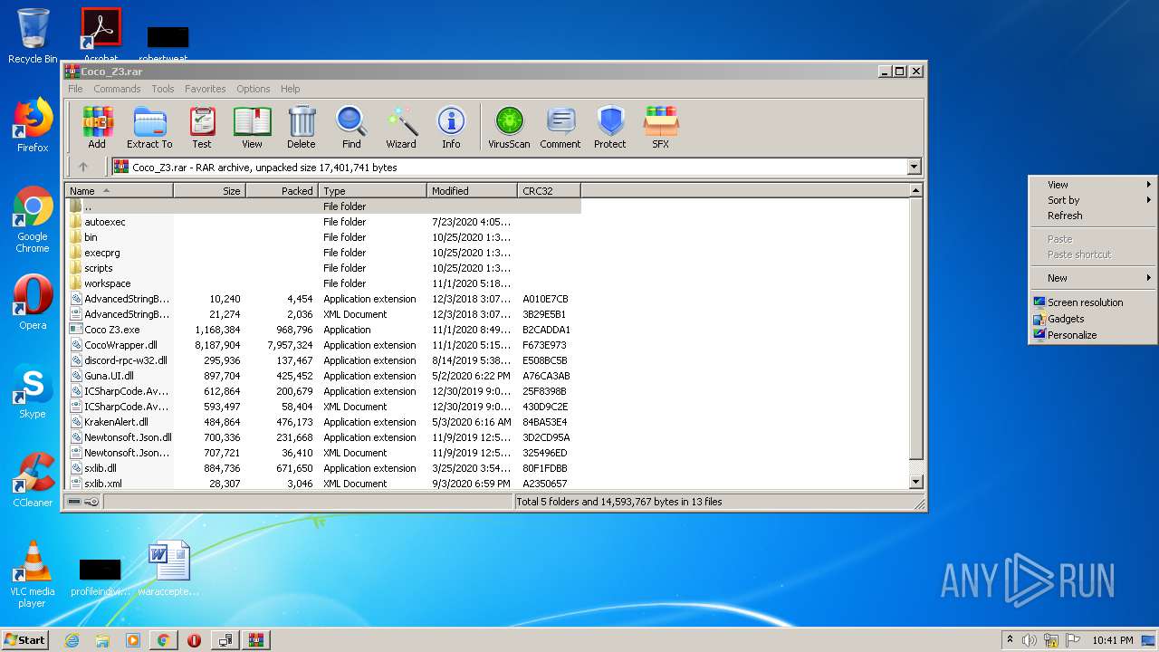Open the Favorites menu
Screen dimensions: 1159x652
click(x=206, y=89)
